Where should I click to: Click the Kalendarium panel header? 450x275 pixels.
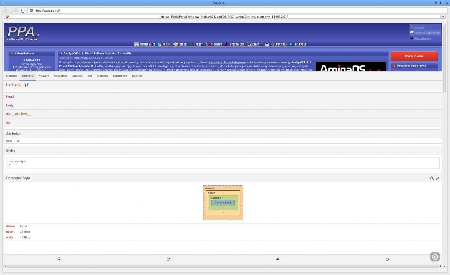pyautogui.click(x=32, y=54)
